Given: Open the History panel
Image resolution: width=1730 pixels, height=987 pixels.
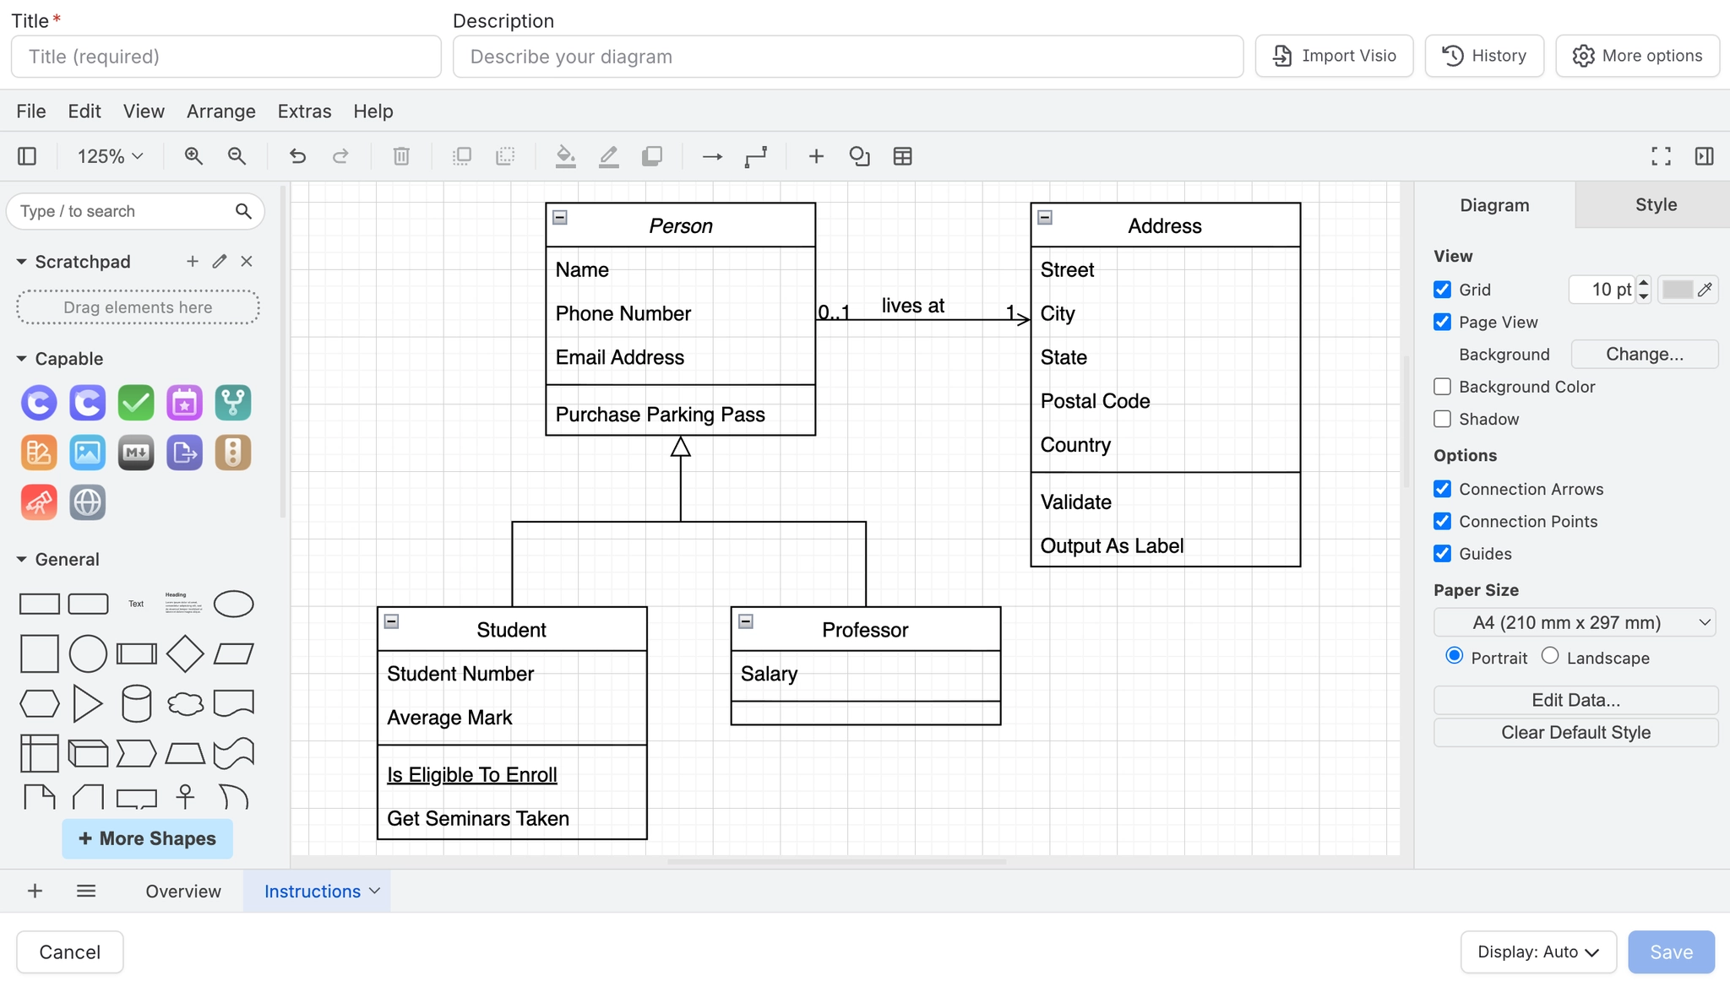Looking at the screenshot, I should coord(1484,56).
